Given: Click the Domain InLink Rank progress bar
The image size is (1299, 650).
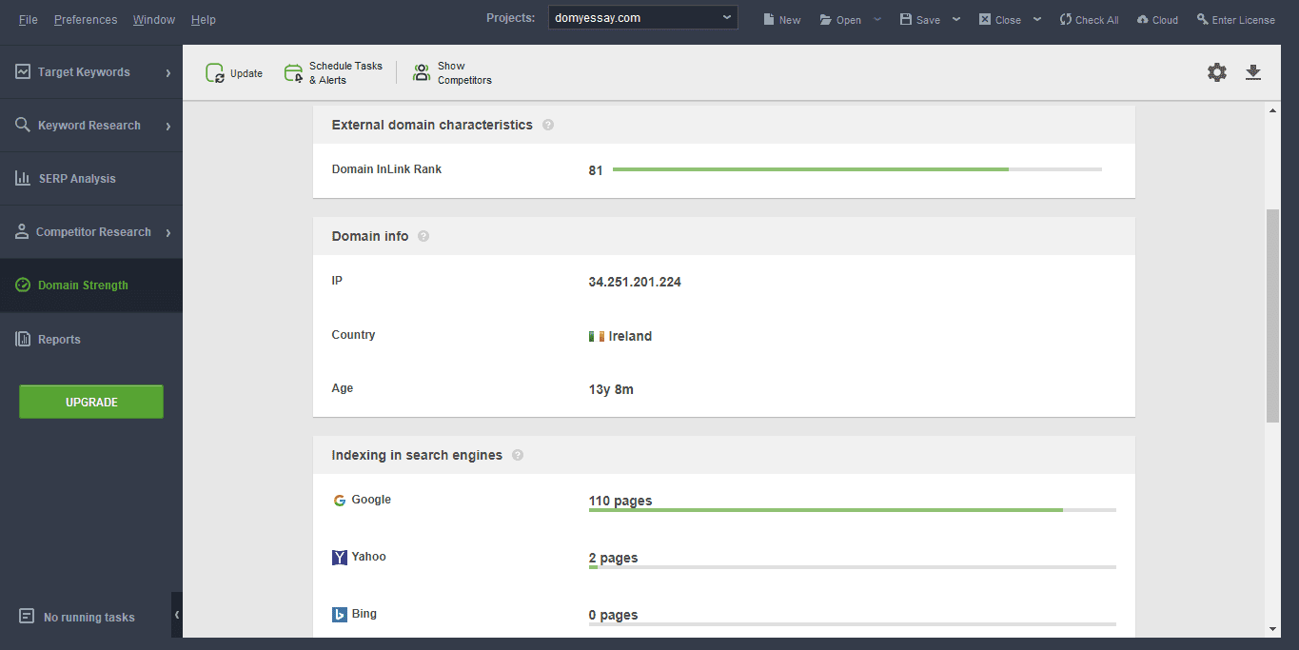Looking at the screenshot, I should coord(856,169).
